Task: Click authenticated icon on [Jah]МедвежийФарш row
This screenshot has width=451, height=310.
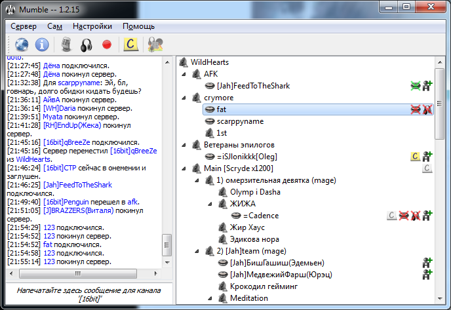Action: point(427,275)
